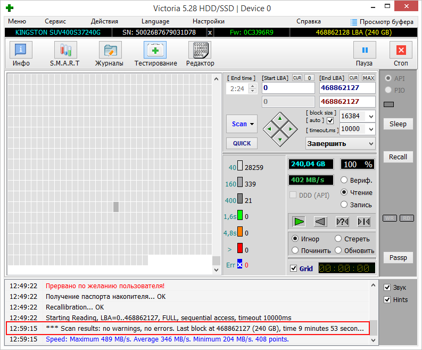Click the Sleep button
The height and width of the screenshot is (350, 422).
398,124
